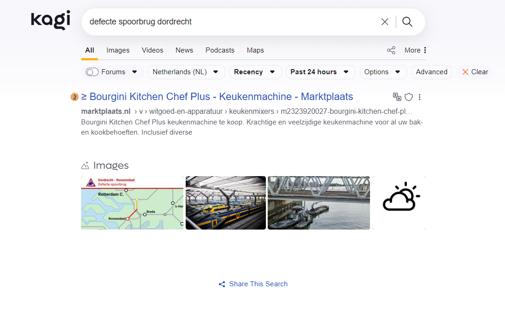Screen dimensions: 505x319
Task: Switch to the Images tab
Action: pyautogui.click(x=118, y=50)
